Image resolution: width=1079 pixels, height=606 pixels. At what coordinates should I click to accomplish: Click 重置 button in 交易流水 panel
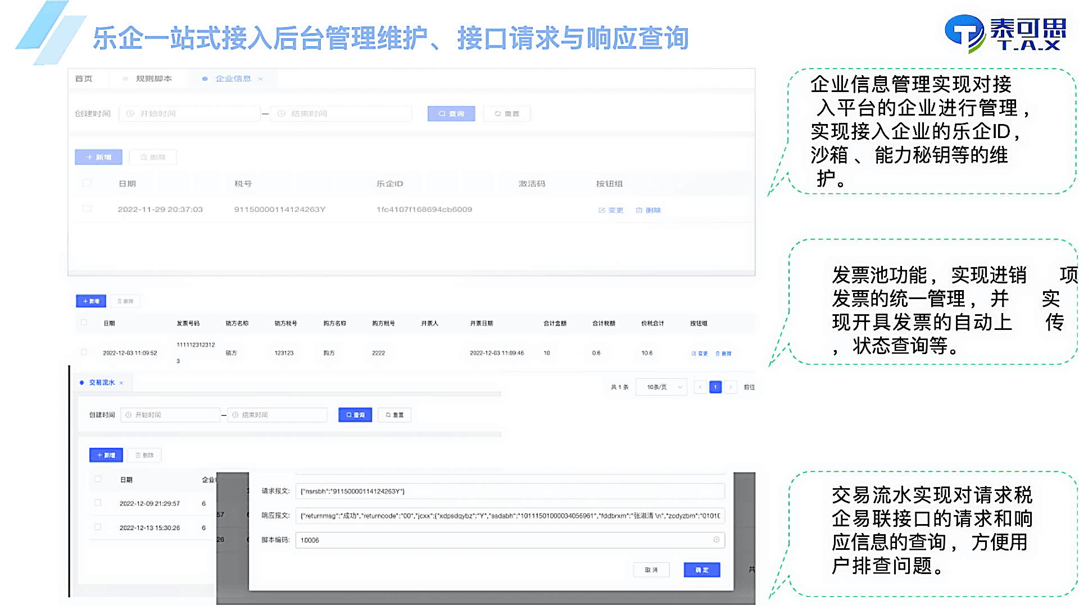pos(395,415)
